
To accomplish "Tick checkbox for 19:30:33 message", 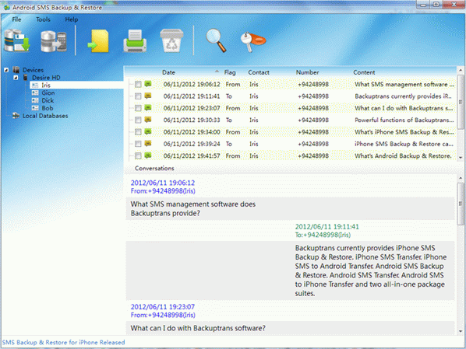I will click(138, 120).
